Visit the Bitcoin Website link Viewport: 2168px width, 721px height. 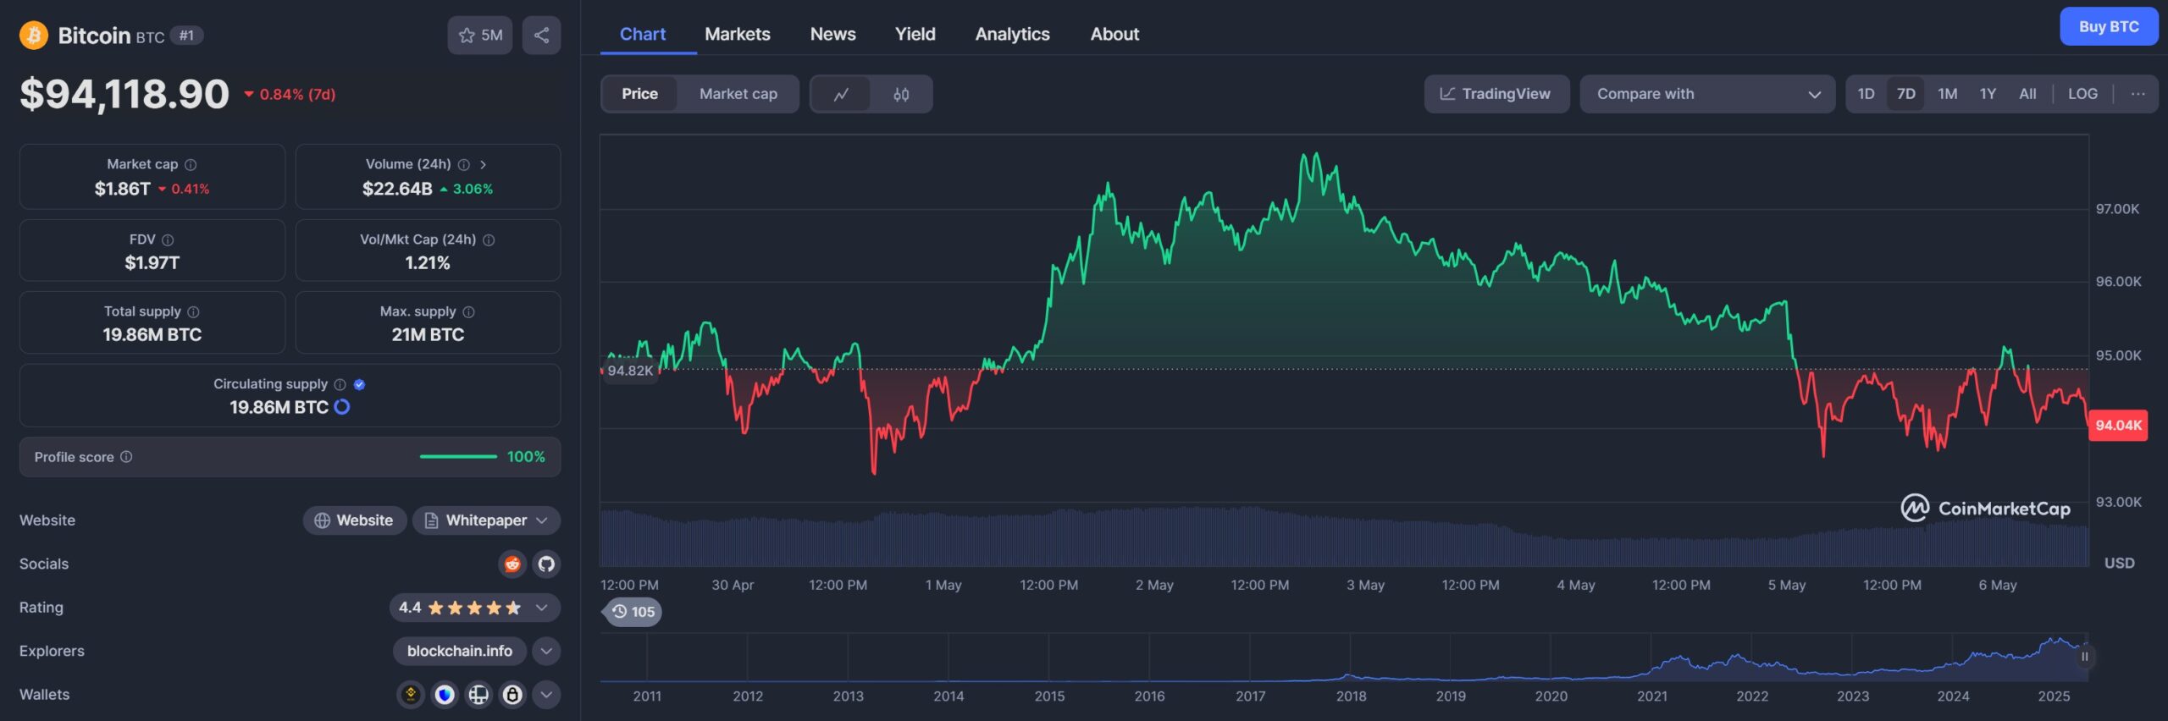[x=355, y=520]
